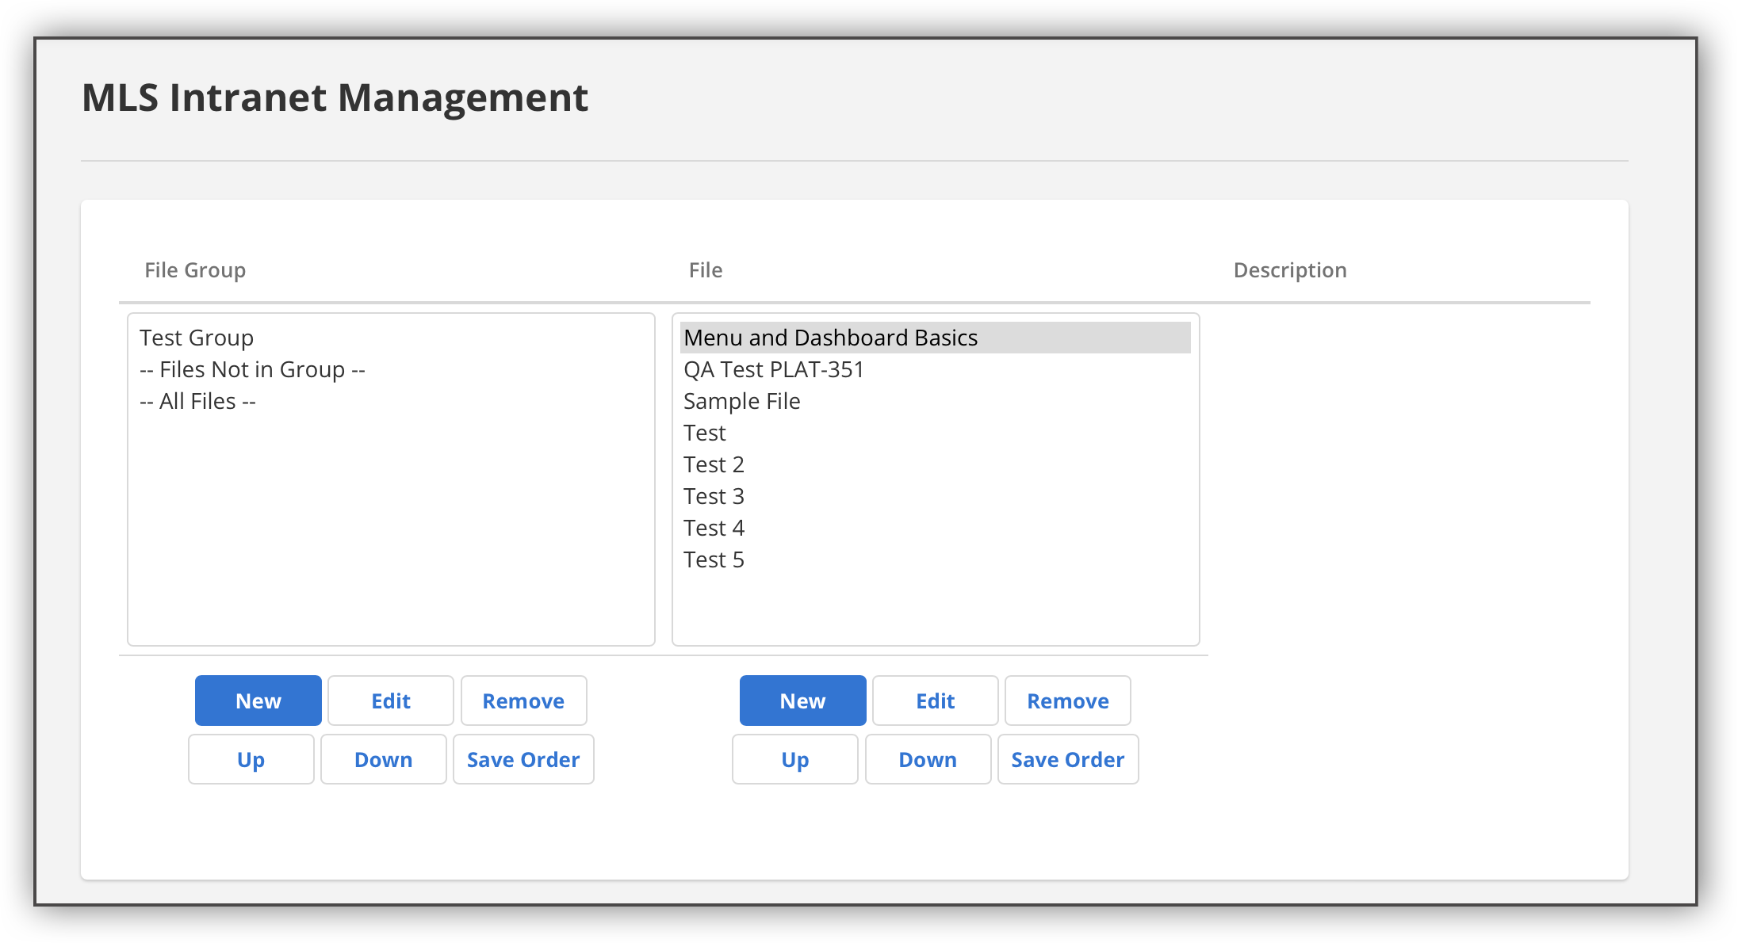The image size is (1738, 943).
Task: Select '-- All Files --' entry
Action: (391, 401)
